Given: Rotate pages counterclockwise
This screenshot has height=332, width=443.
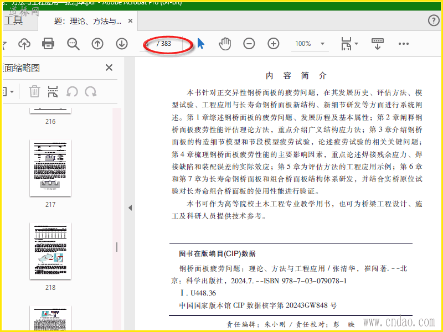Looking at the screenshot, I should coord(72,92).
